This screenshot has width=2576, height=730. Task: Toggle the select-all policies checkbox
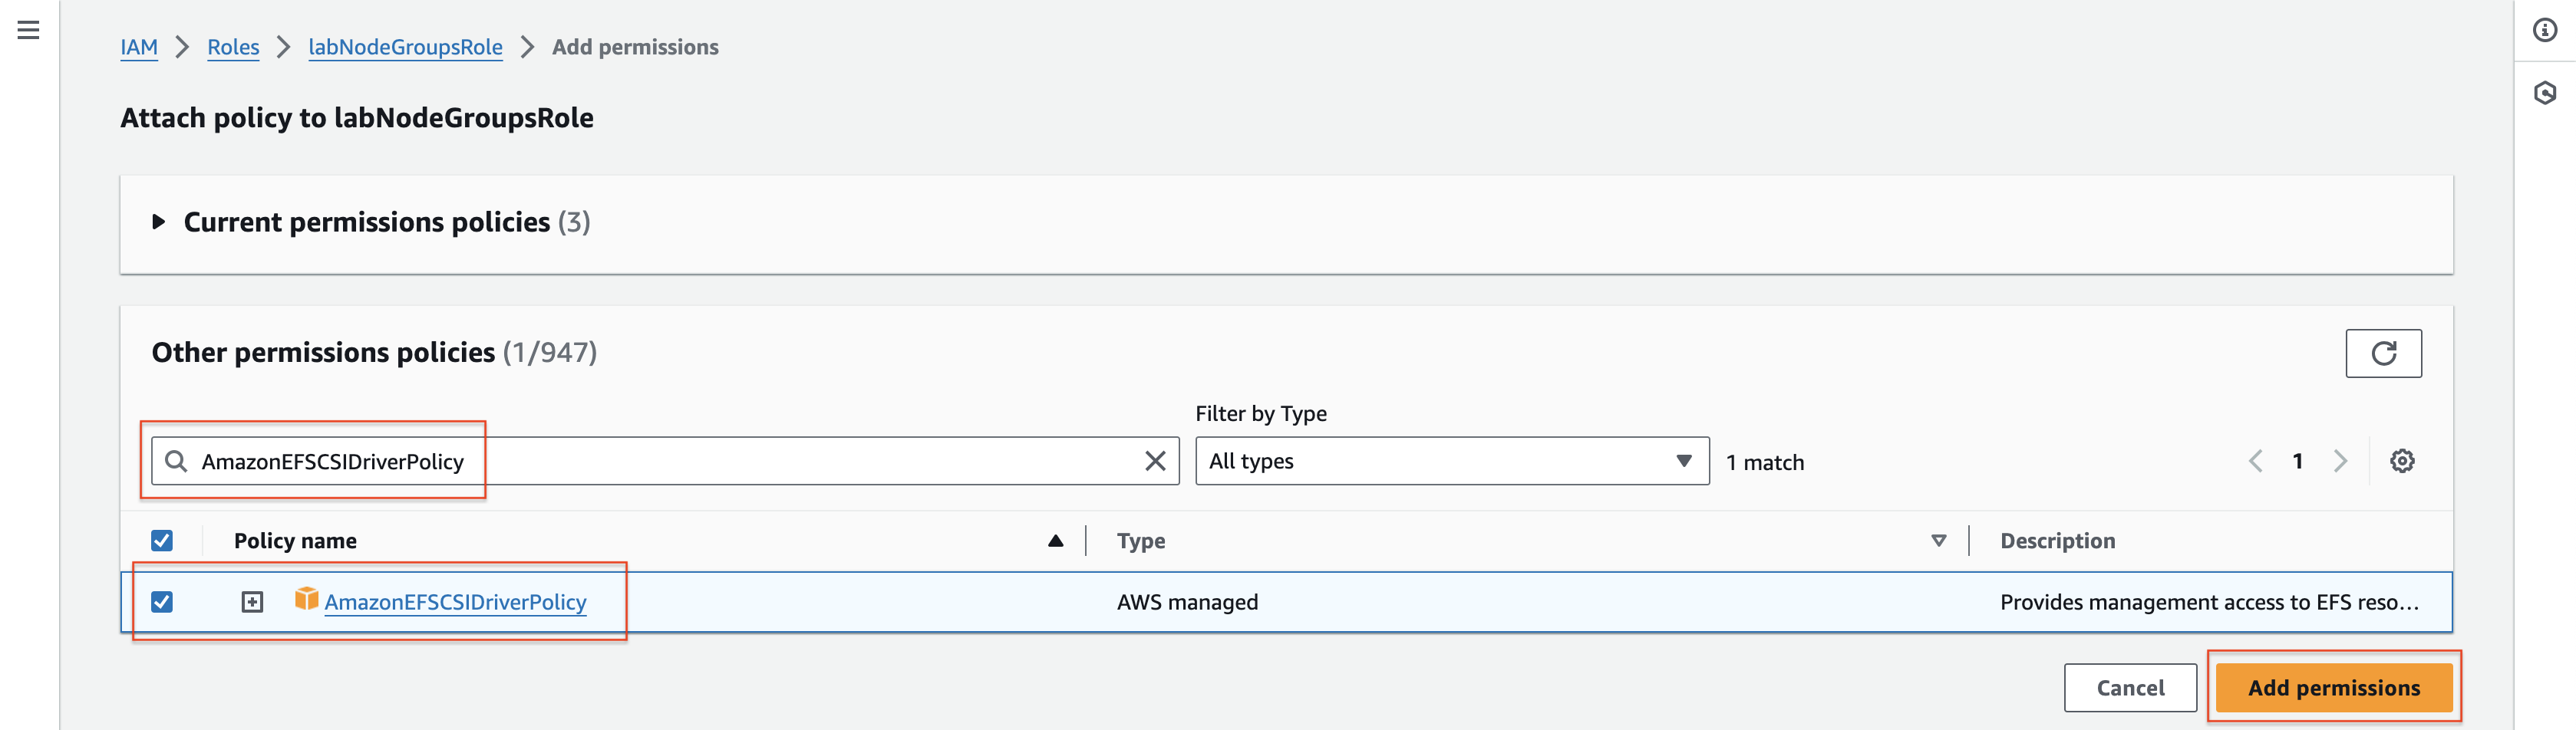click(x=162, y=541)
